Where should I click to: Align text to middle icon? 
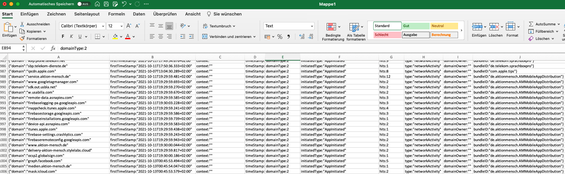[161, 26]
